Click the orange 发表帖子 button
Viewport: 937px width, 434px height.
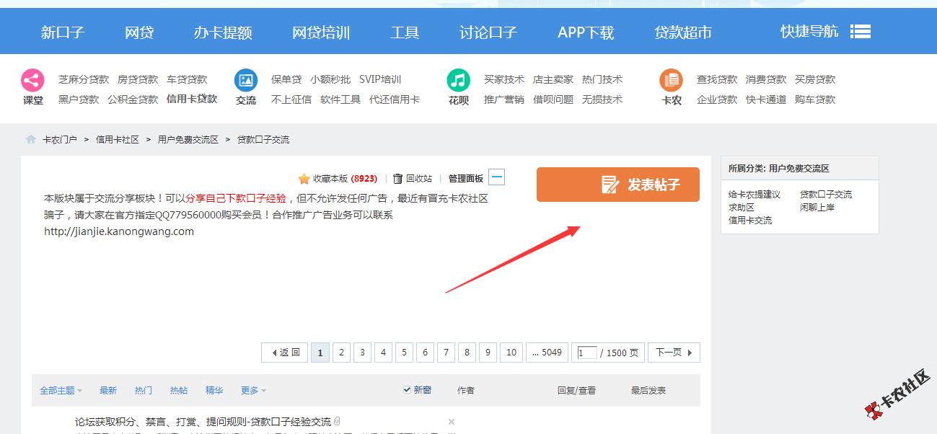click(x=617, y=185)
